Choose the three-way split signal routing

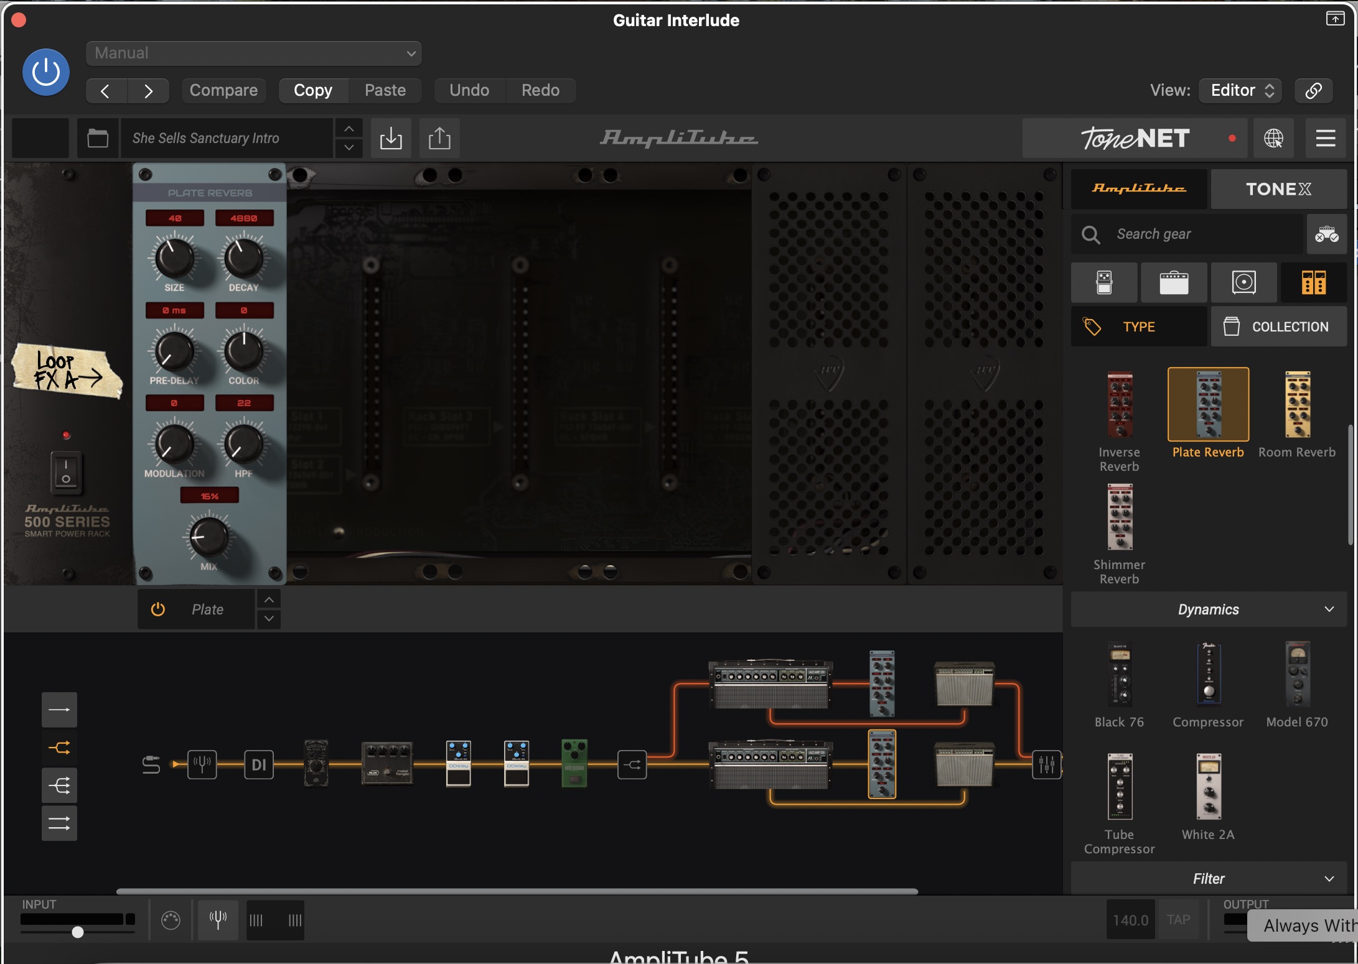pyautogui.click(x=59, y=786)
